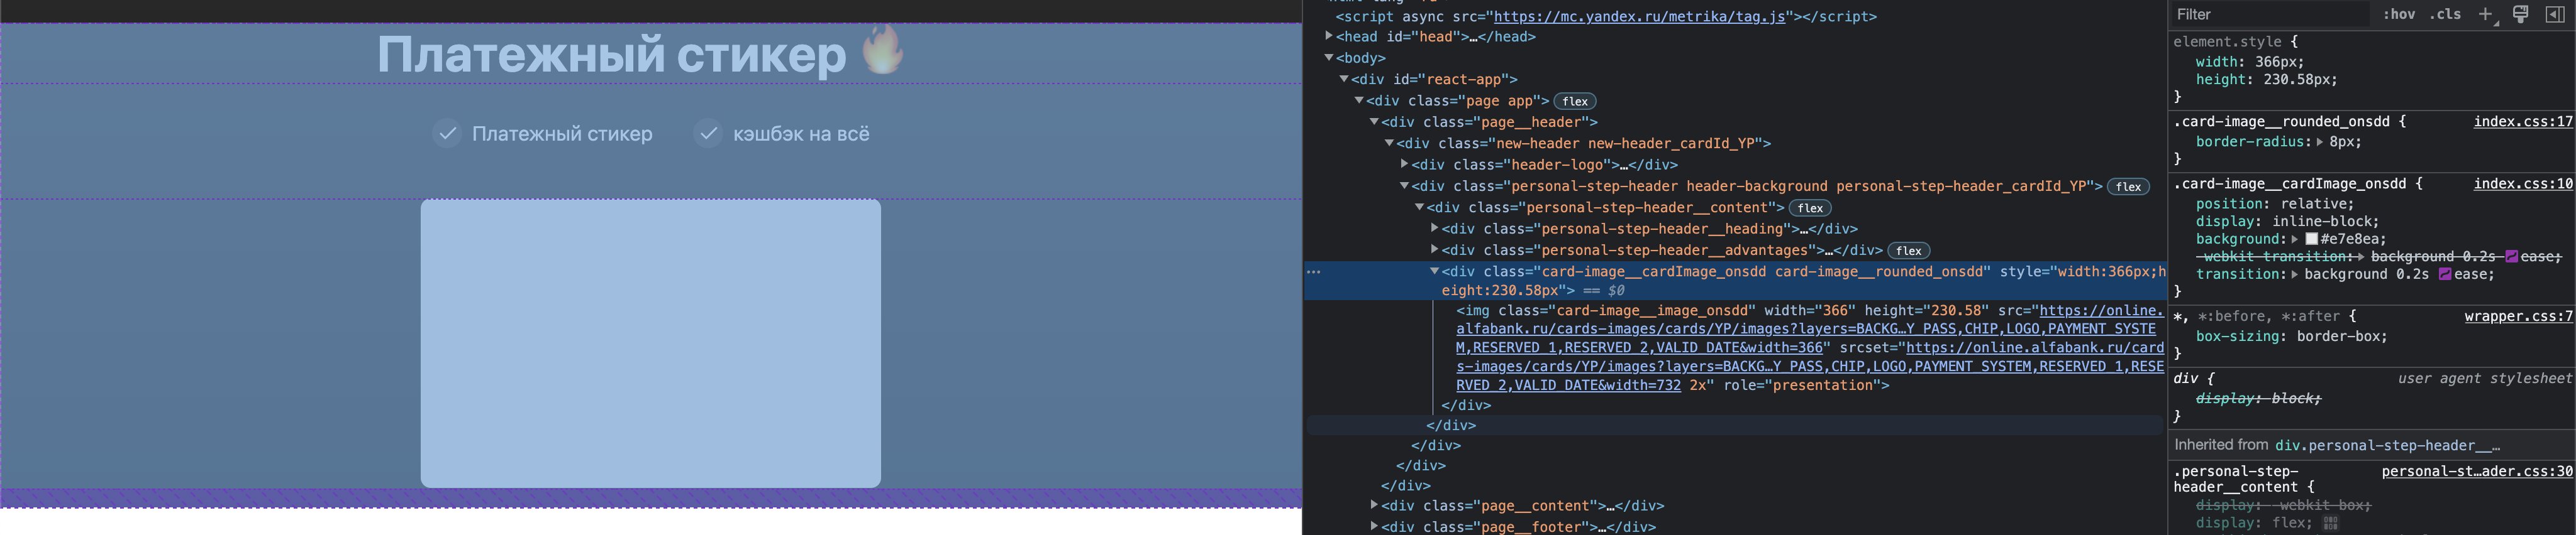Open easing editor icon on transition property
The width and height of the screenshot is (2576, 535).
click(2444, 274)
